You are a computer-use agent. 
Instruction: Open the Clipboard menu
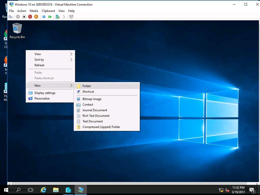[x=48, y=11]
